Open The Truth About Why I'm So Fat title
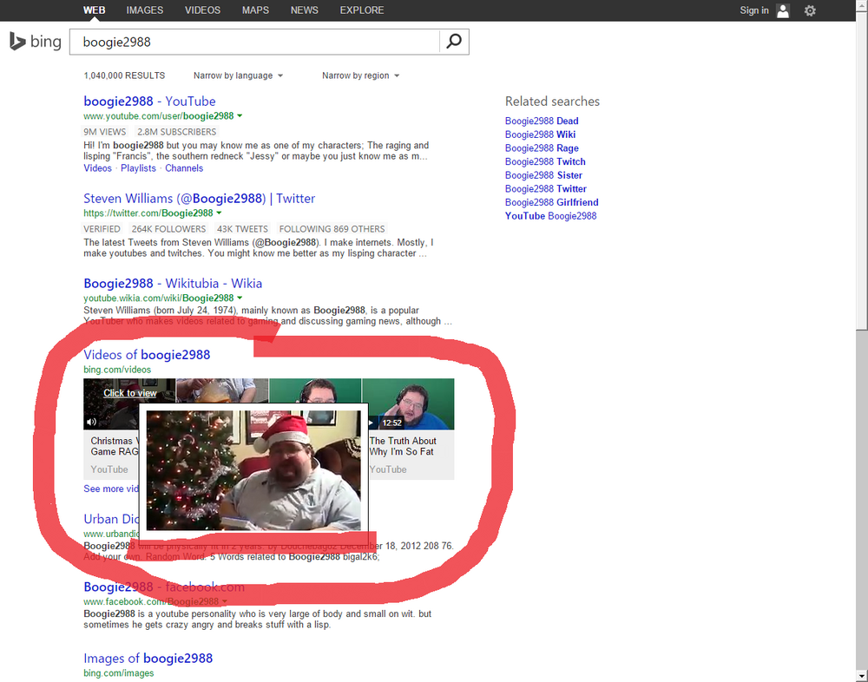 [403, 446]
